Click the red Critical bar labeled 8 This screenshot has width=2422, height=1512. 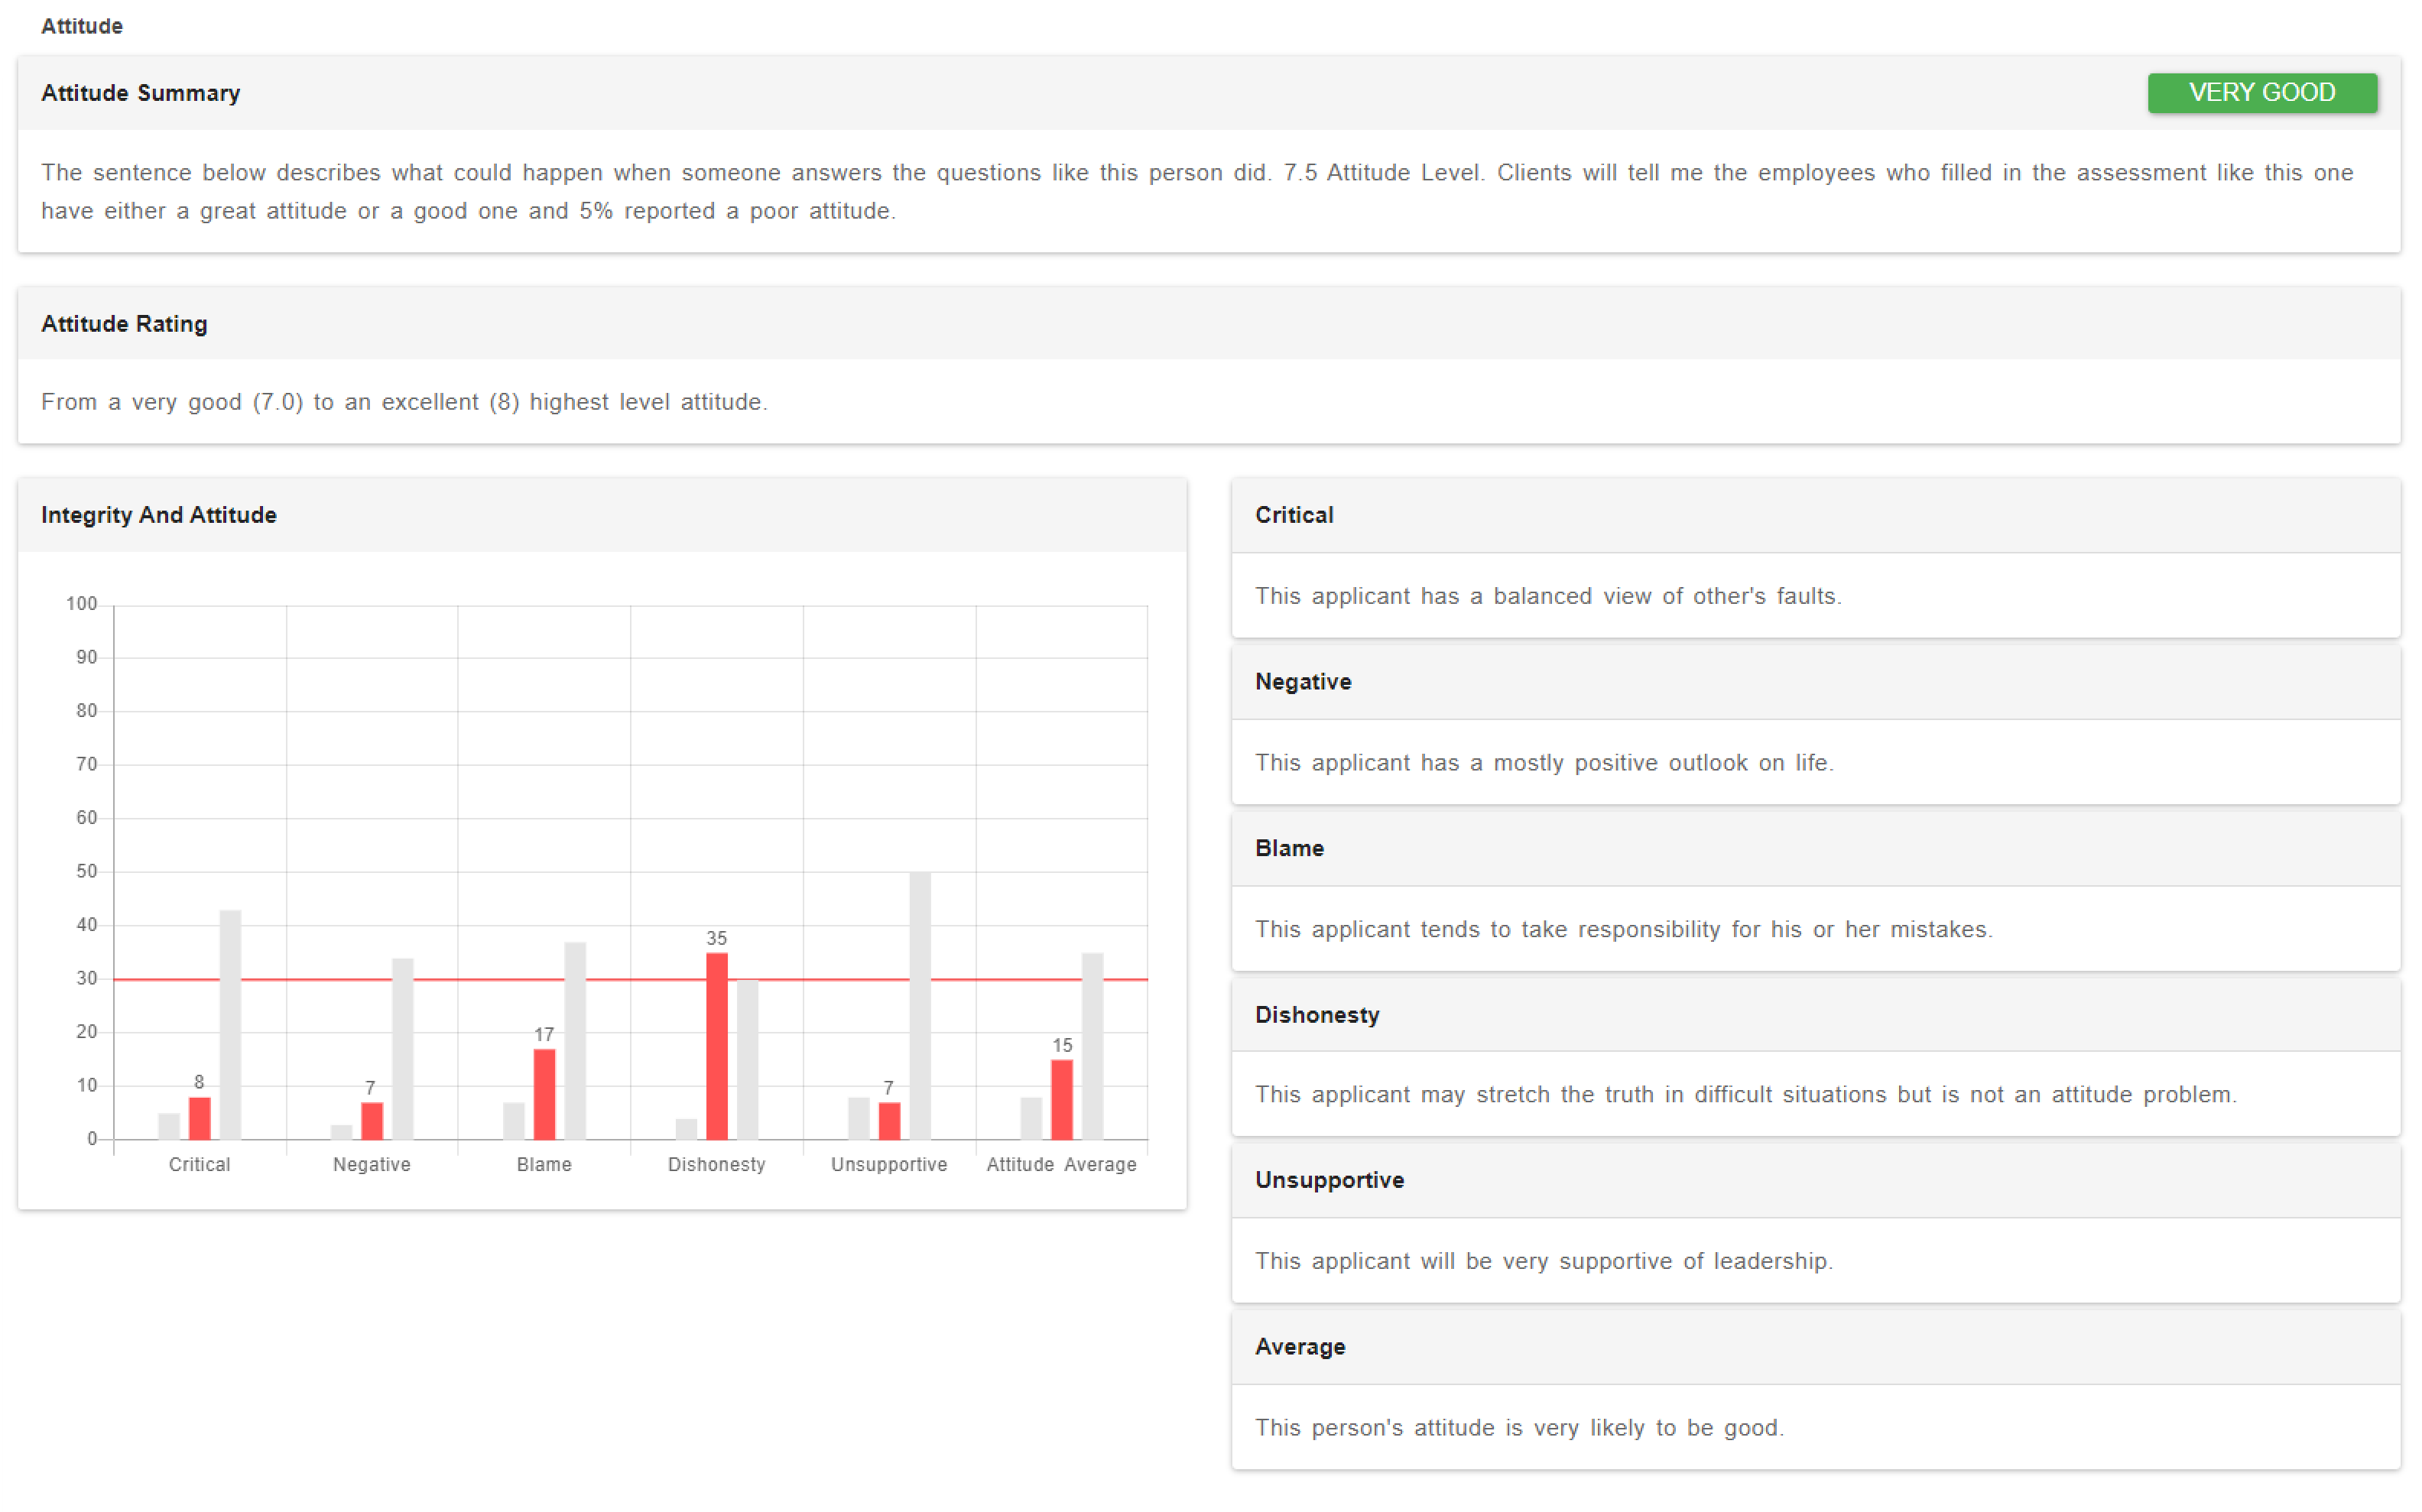199,1118
